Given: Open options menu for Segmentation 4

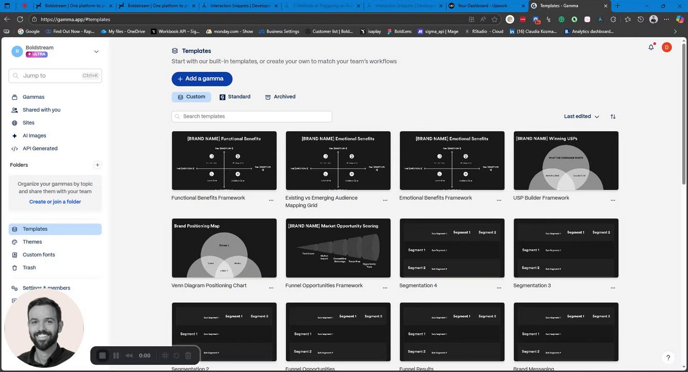Looking at the screenshot, I should (x=499, y=288).
